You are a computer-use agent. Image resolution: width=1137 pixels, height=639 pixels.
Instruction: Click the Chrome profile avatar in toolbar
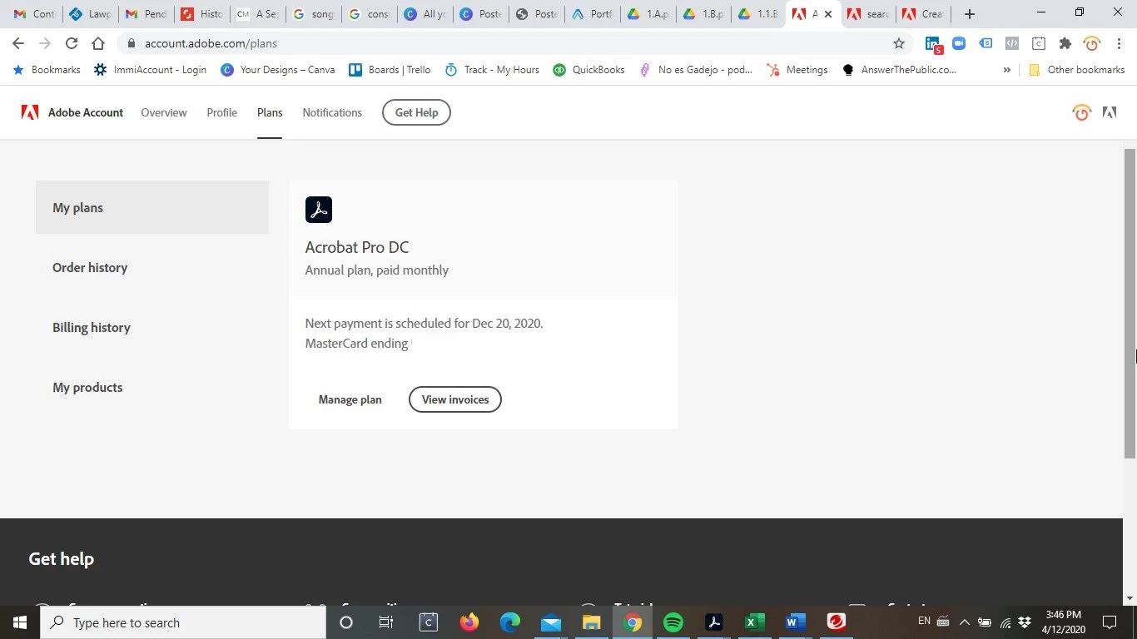pyautogui.click(x=1091, y=43)
